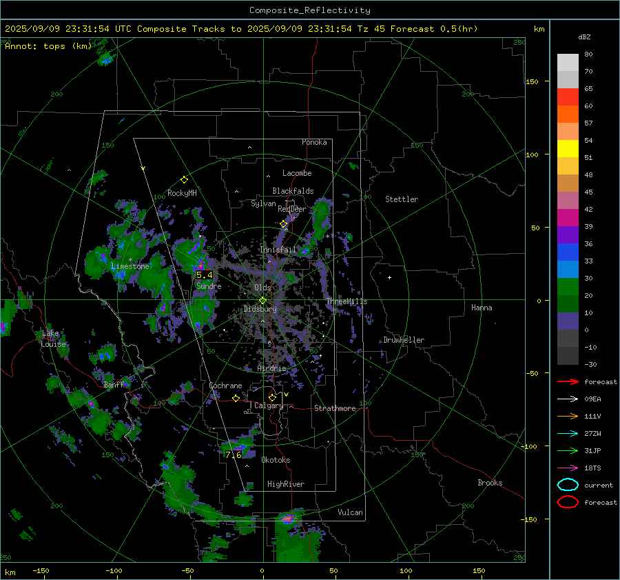Click the Blackfalds town label

pos(293,191)
